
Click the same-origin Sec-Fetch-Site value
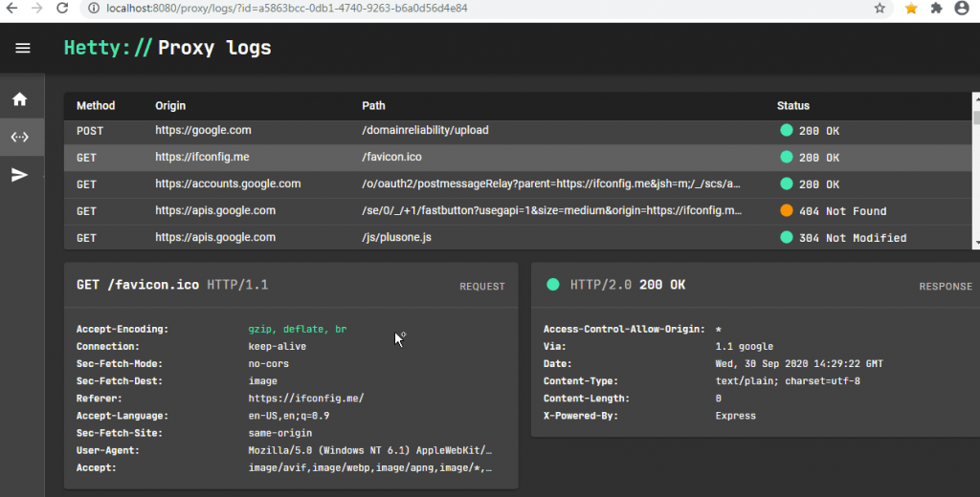[x=280, y=433]
